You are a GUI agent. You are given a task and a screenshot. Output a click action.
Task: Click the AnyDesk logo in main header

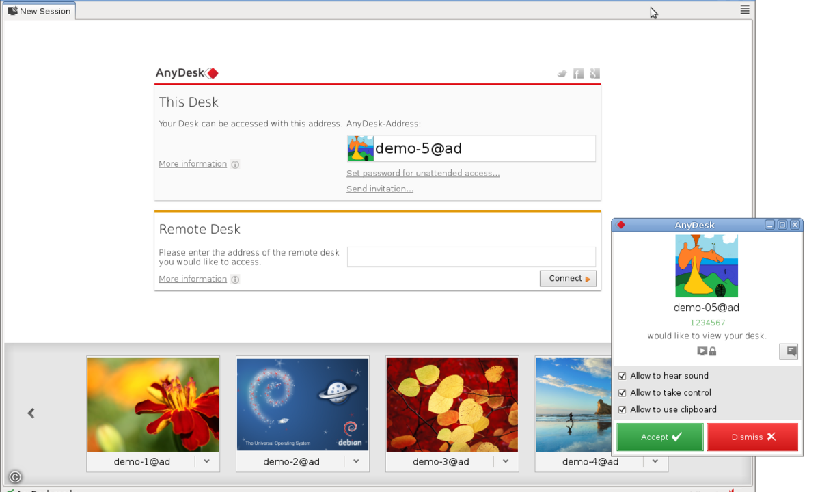[x=187, y=73]
